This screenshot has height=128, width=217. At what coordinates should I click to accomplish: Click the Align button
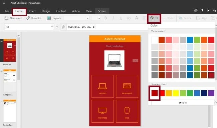coord(202,18)
